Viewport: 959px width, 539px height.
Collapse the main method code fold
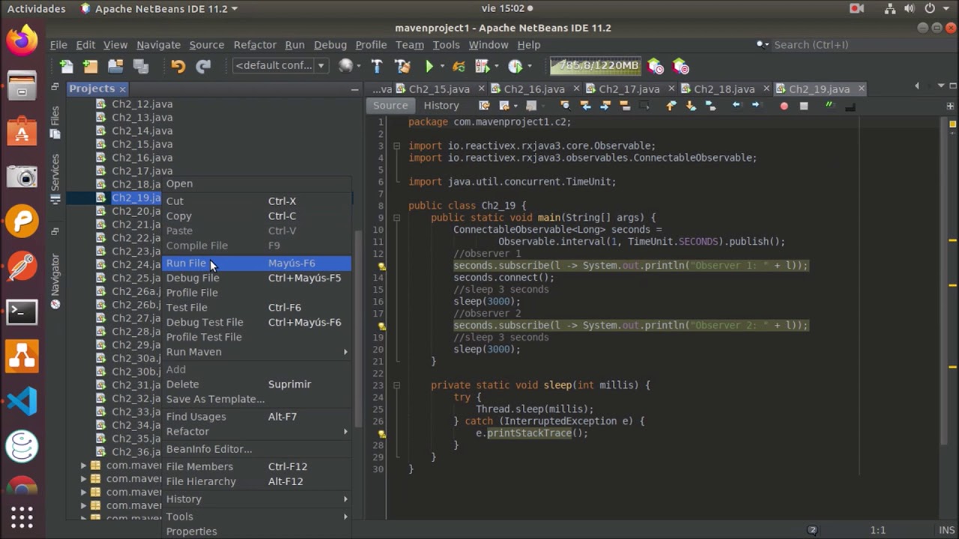(x=396, y=218)
